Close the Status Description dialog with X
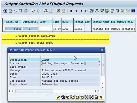 [x=102, y=50]
